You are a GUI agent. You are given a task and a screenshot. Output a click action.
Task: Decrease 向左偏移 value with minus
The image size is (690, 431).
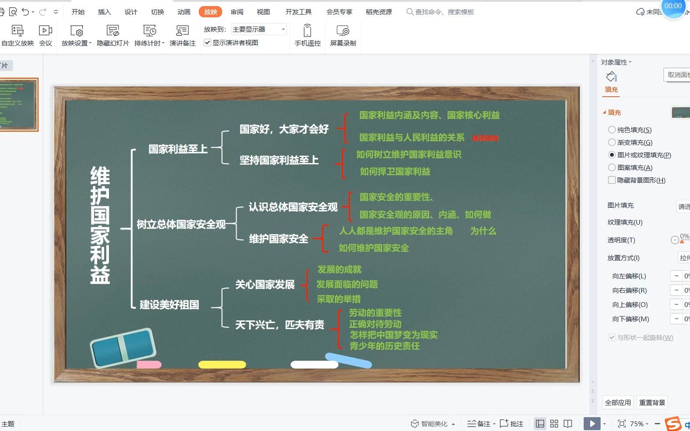coord(676,276)
